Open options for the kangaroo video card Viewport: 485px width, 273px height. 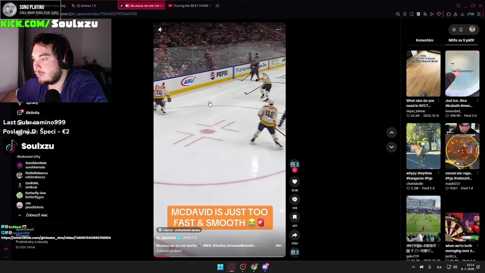pyautogui.click(x=438, y=173)
